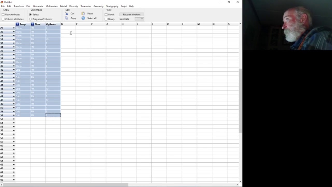The width and height of the screenshot is (332, 187).
Task: Open the Model menu
Action: pos(63,6)
